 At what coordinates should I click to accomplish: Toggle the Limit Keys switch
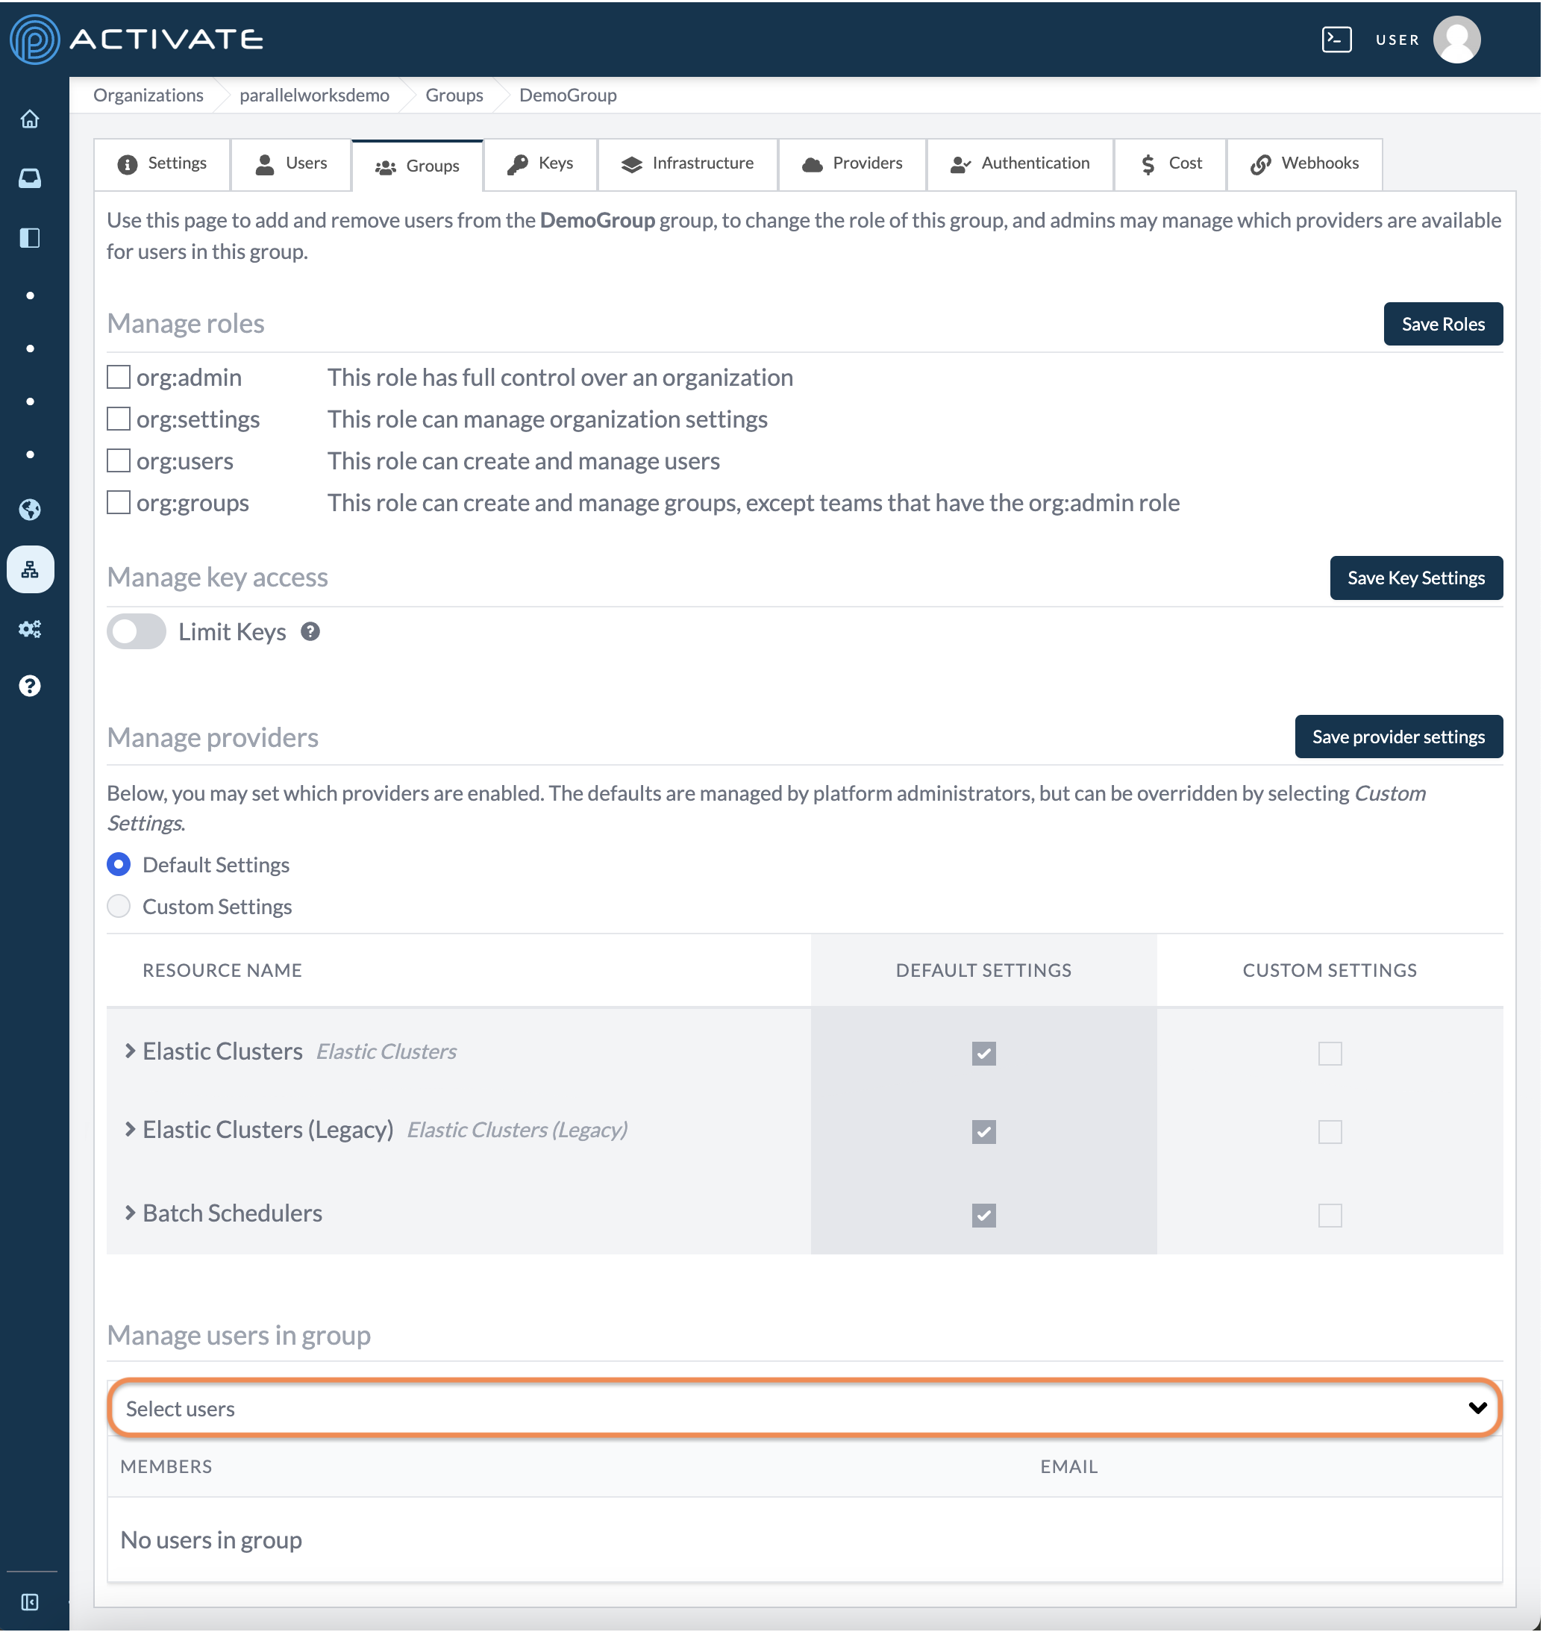coord(137,632)
